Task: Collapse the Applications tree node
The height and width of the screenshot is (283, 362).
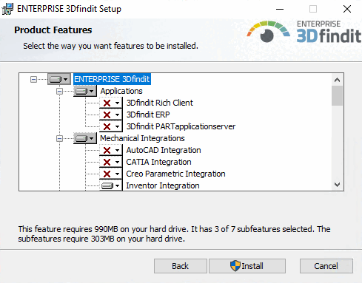Action: 59,91
